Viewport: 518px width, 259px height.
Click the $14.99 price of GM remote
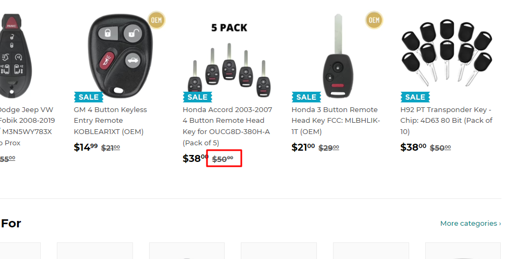pos(86,147)
